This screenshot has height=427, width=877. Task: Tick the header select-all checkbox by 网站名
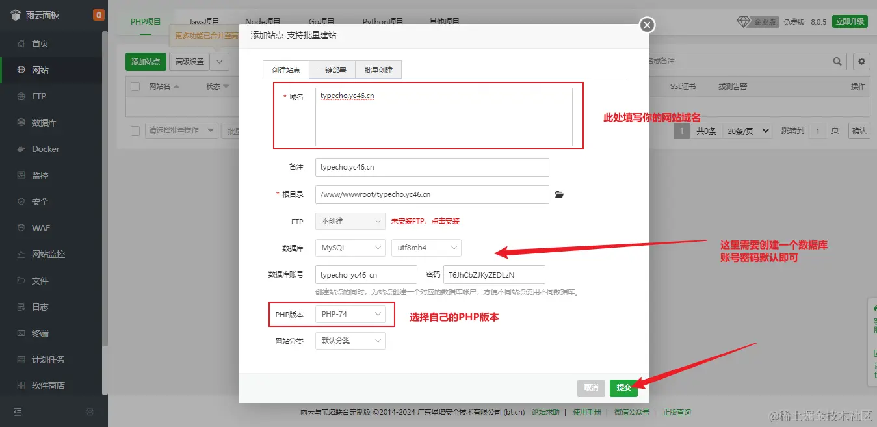(135, 86)
